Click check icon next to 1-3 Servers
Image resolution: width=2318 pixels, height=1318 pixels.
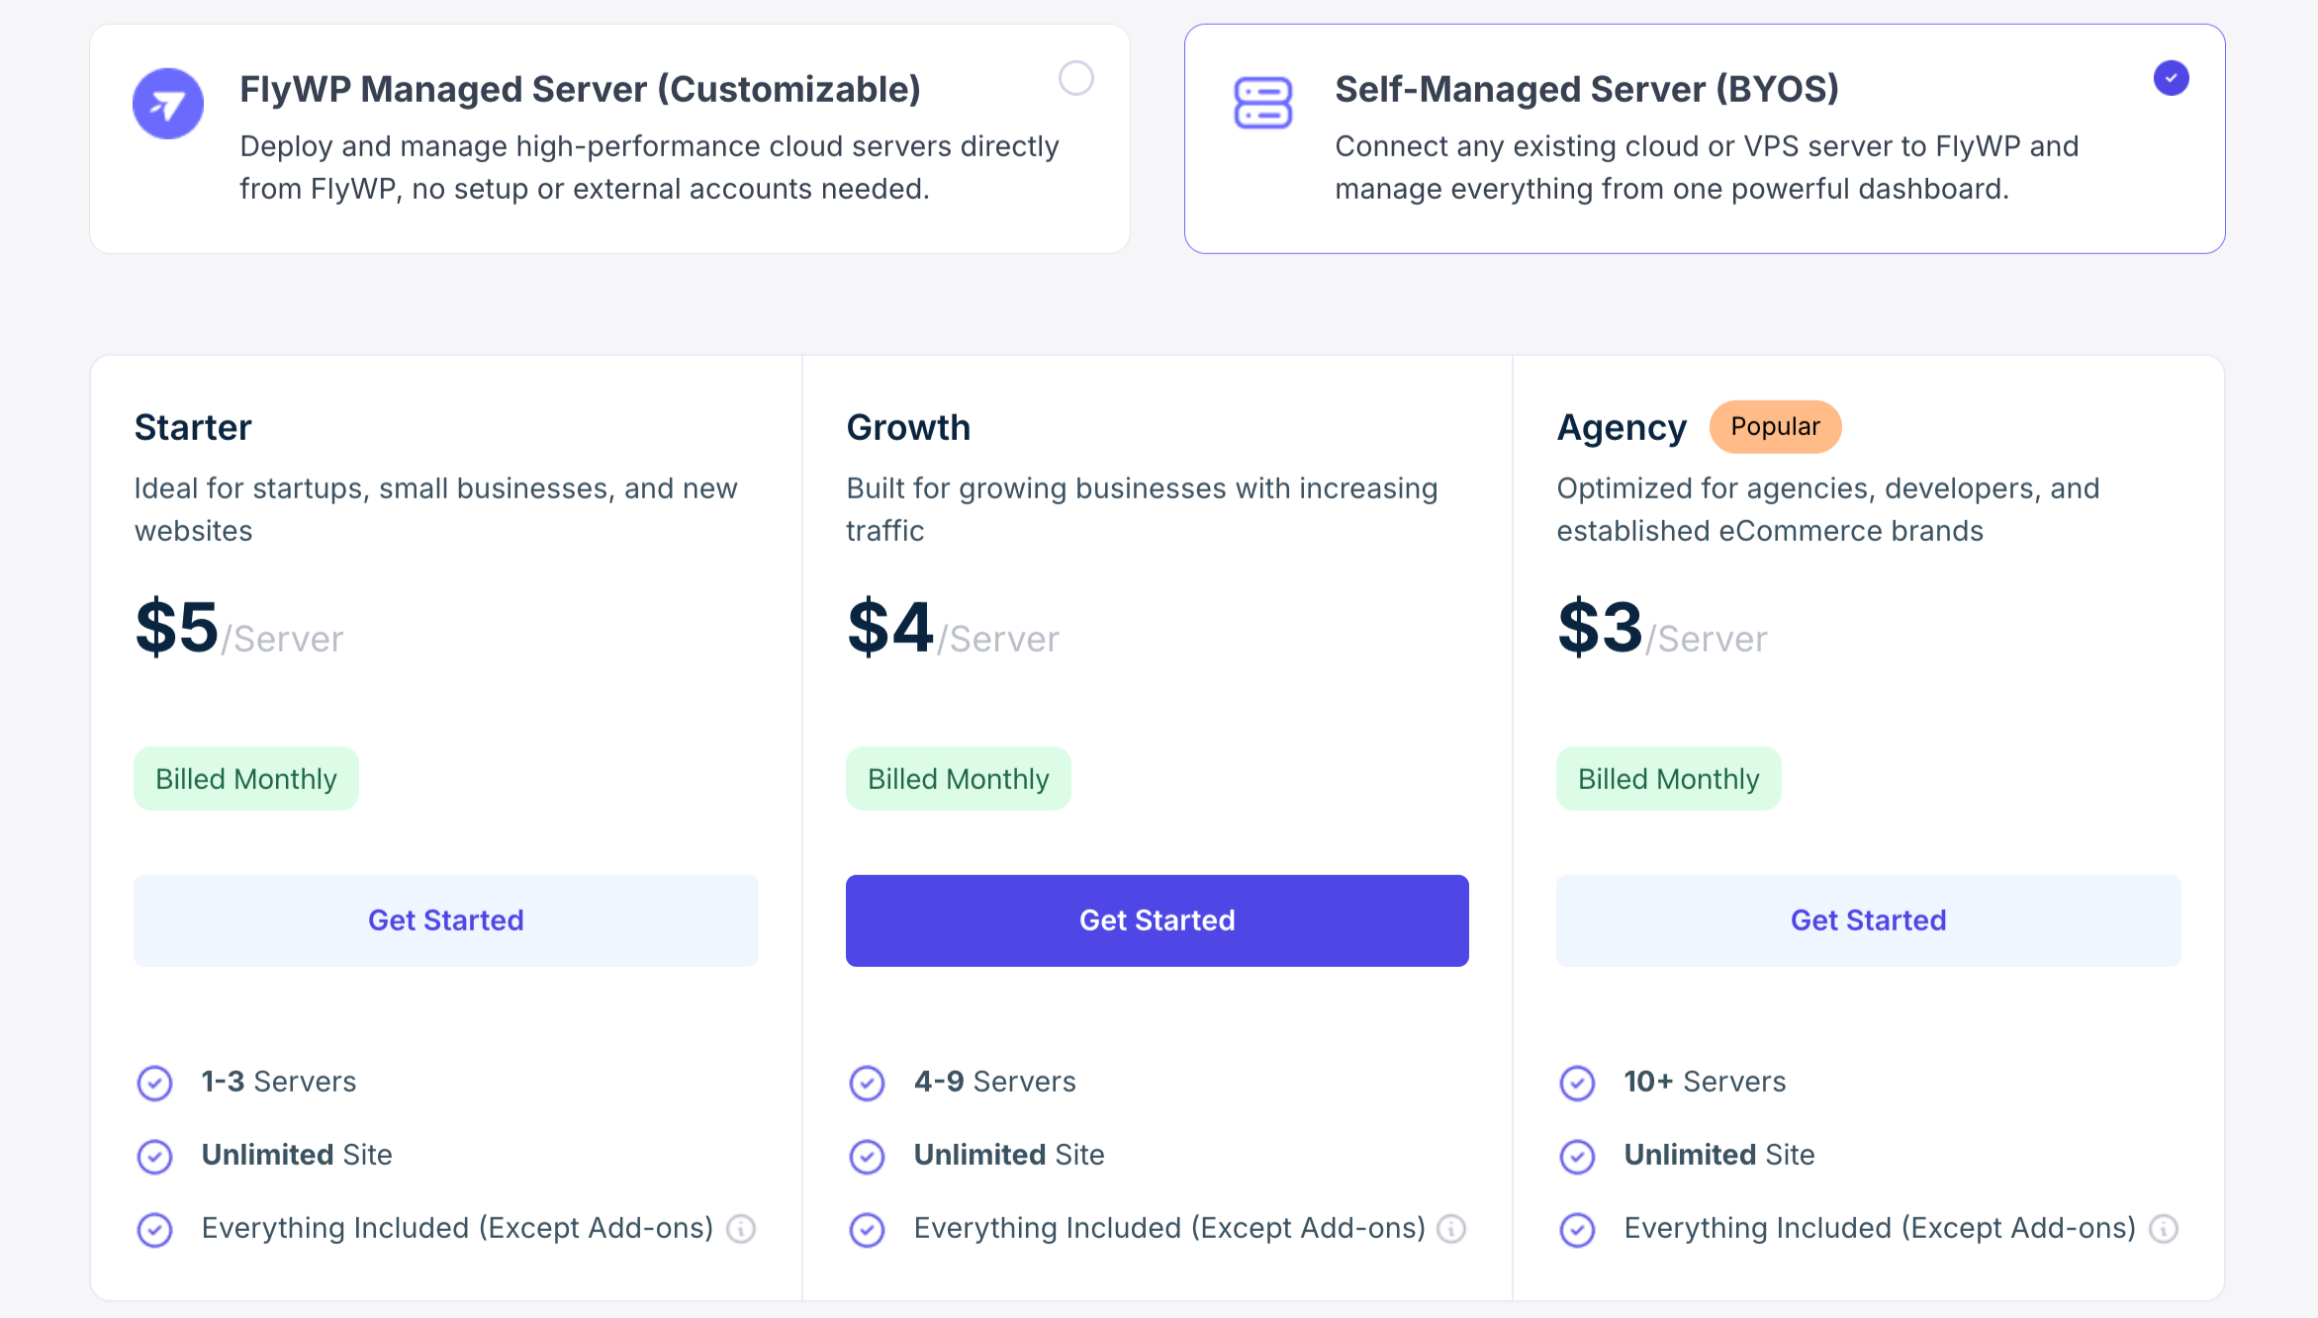[154, 1083]
